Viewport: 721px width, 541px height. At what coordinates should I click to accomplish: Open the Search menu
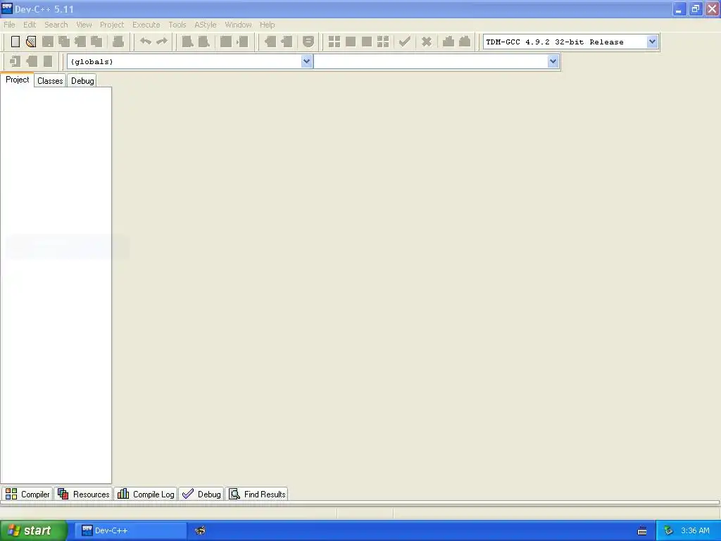pyautogui.click(x=56, y=25)
